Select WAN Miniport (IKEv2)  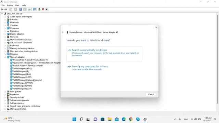(23, 69)
